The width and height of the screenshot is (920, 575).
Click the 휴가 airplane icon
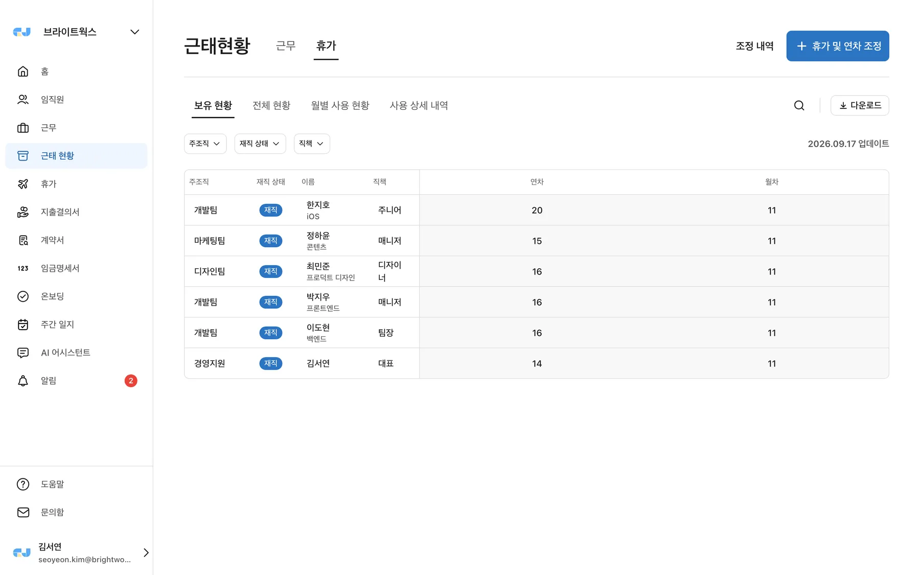(x=23, y=184)
